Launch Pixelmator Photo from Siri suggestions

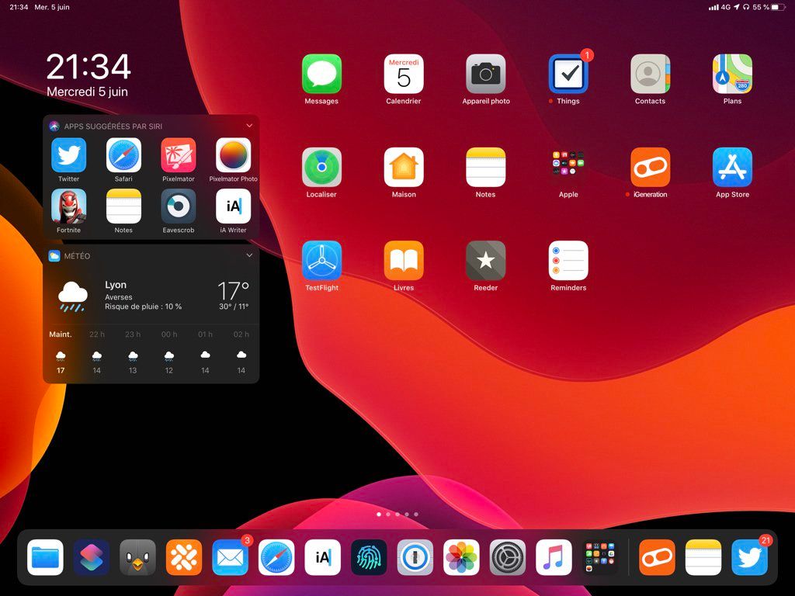[x=233, y=155]
